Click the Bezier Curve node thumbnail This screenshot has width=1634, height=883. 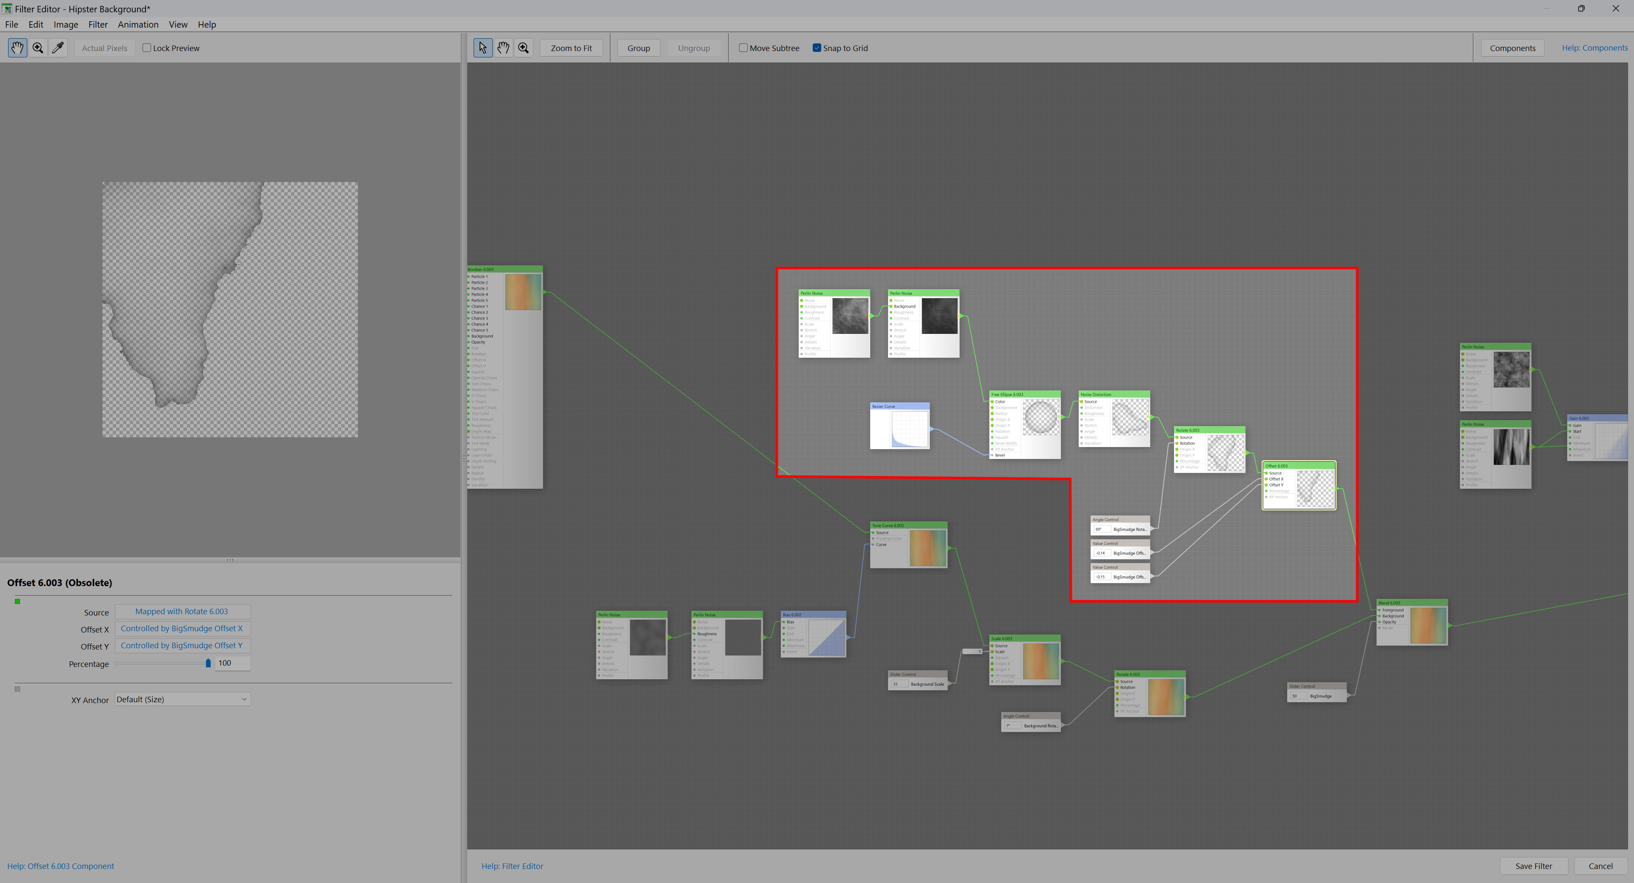(909, 429)
